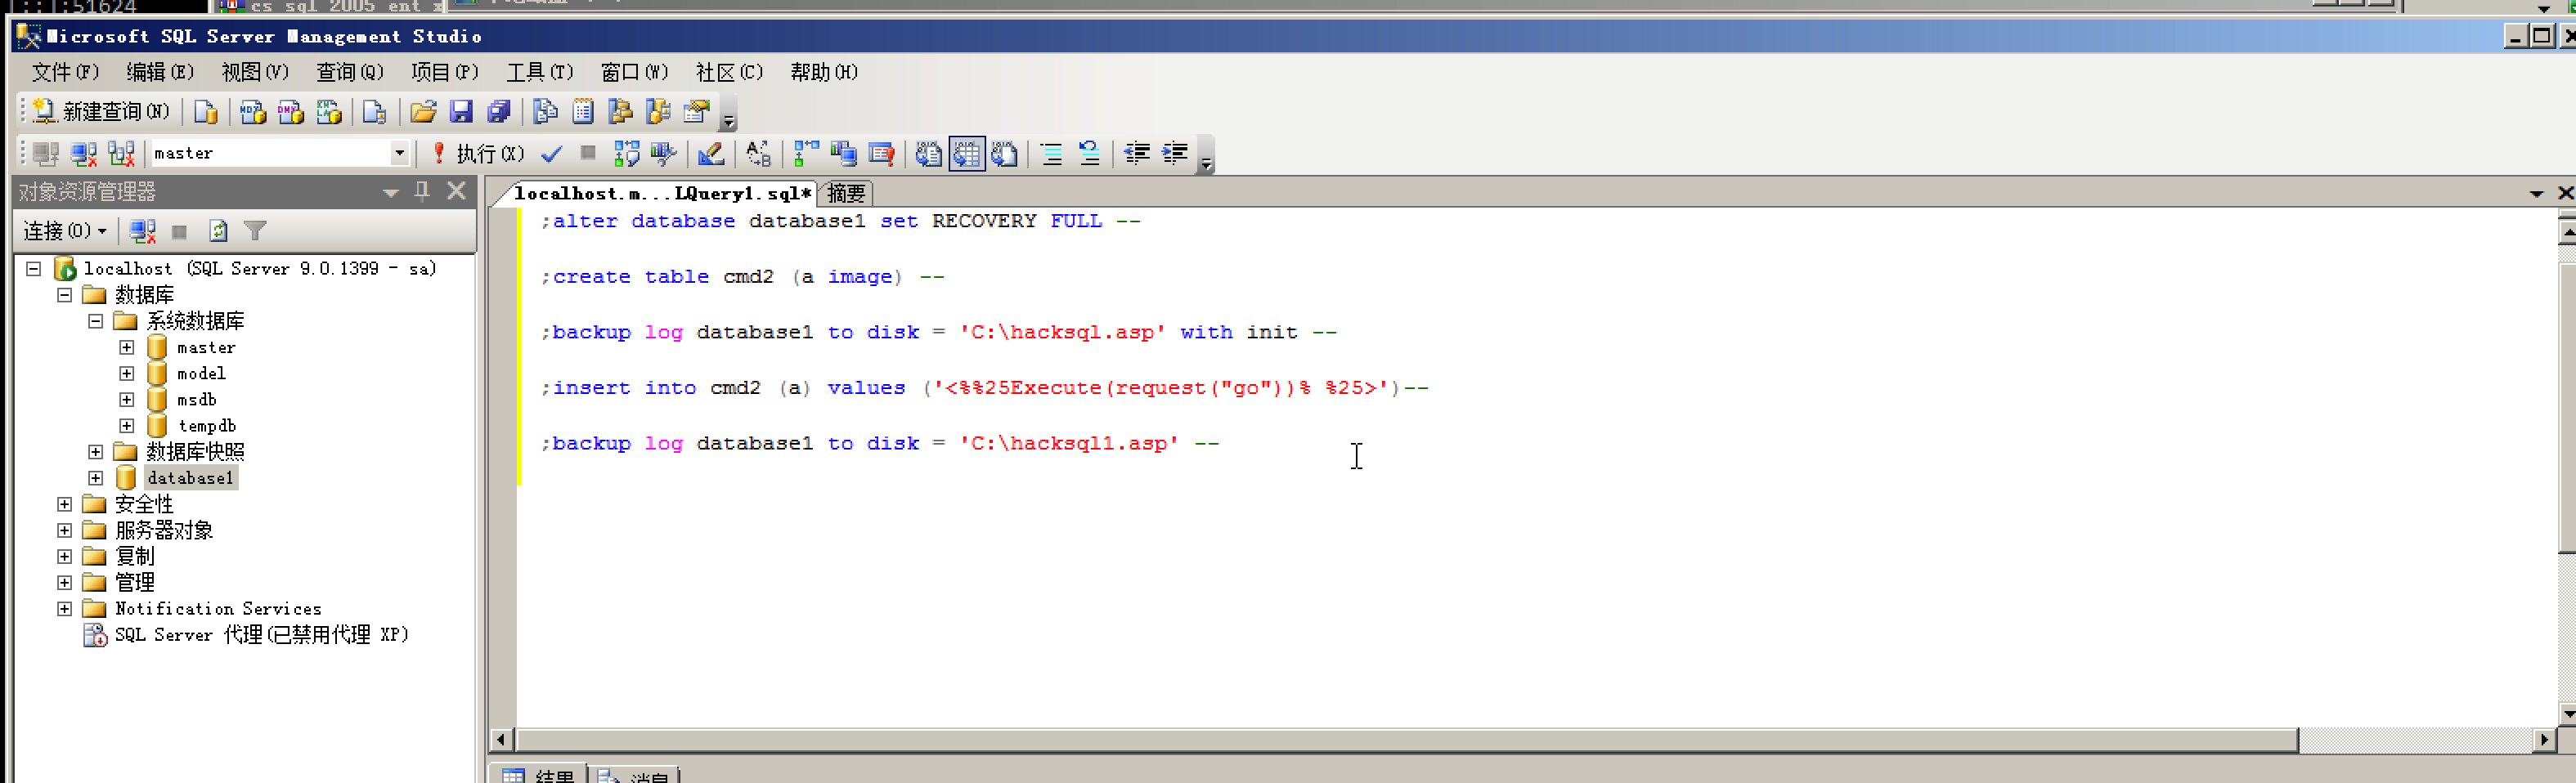Show the Summary page via toolbar icon
Image resolution: width=2576 pixels, height=783 pixels.
(583, 111)
